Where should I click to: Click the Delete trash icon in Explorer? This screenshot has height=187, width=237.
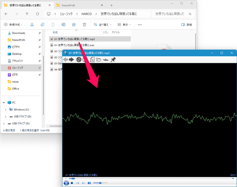[x=85, y=24]
